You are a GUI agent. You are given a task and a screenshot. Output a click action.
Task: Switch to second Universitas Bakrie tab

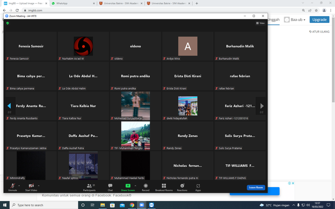point(169,4)
